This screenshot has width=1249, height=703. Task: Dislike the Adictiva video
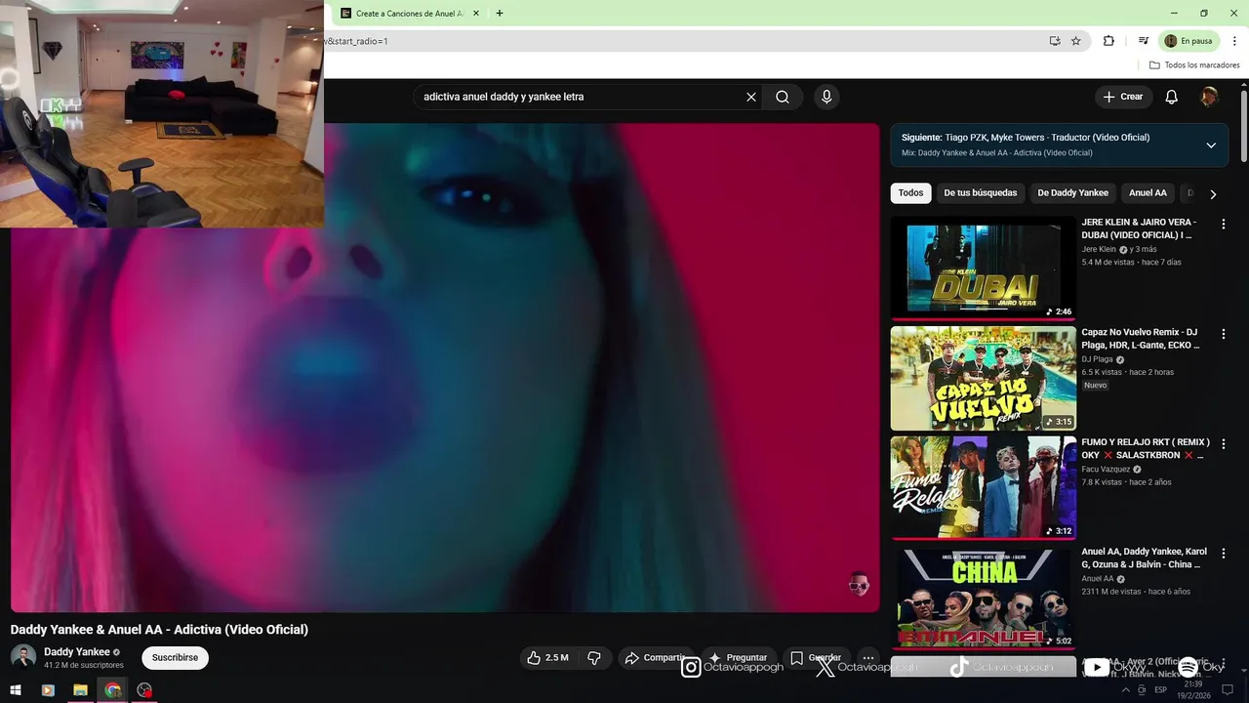[594, 658]
